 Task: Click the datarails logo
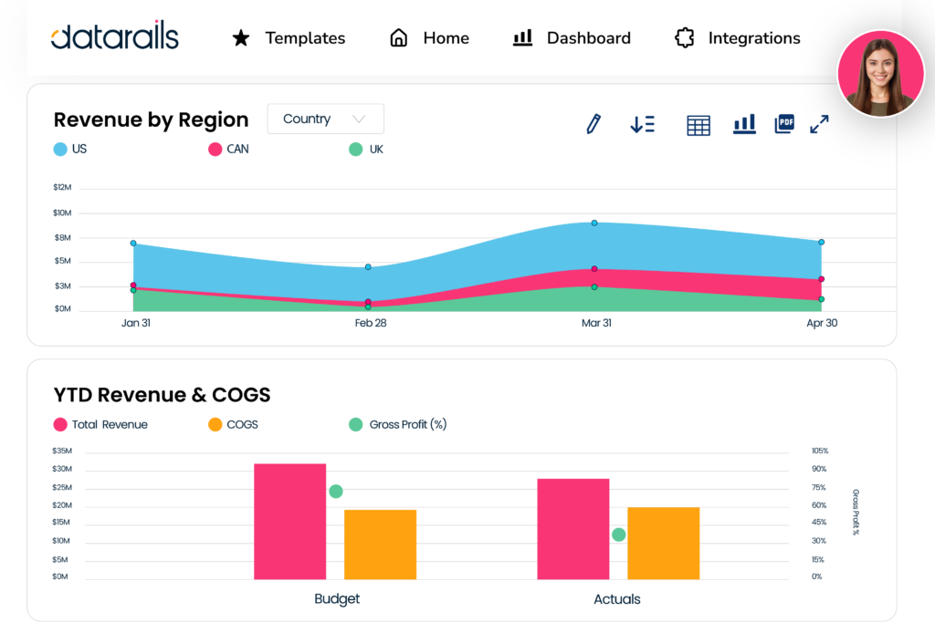click(114, 38)
